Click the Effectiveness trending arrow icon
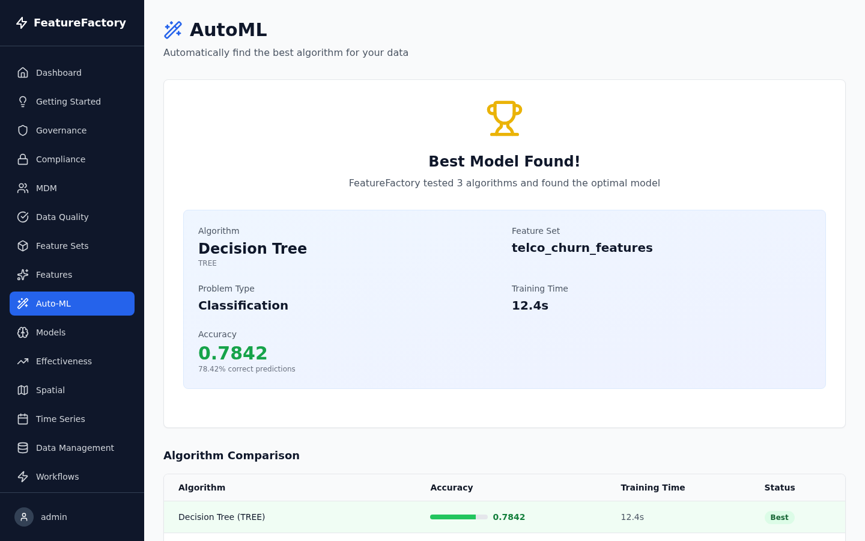The image size is (865, 541). click(23, 361)
